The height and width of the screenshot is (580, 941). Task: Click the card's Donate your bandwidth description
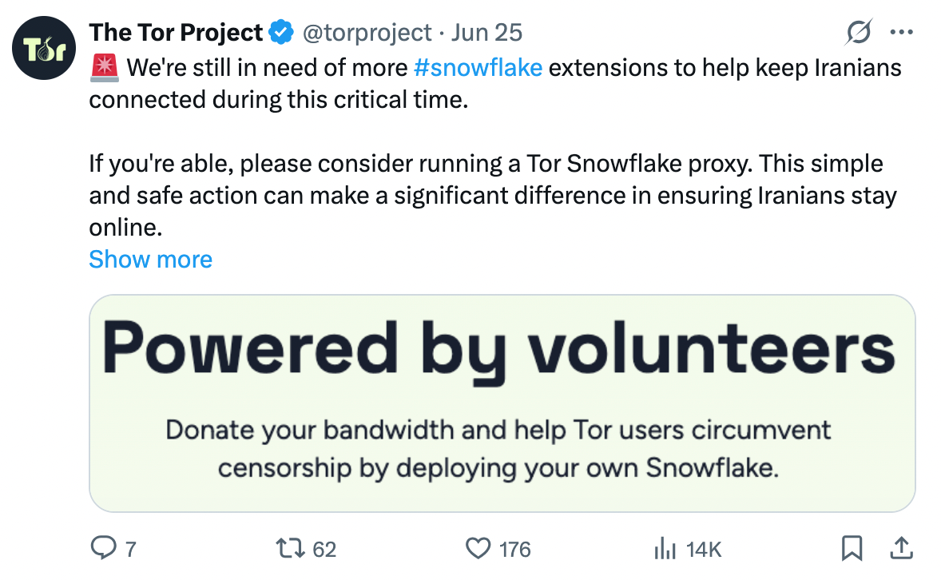point(498,448)
